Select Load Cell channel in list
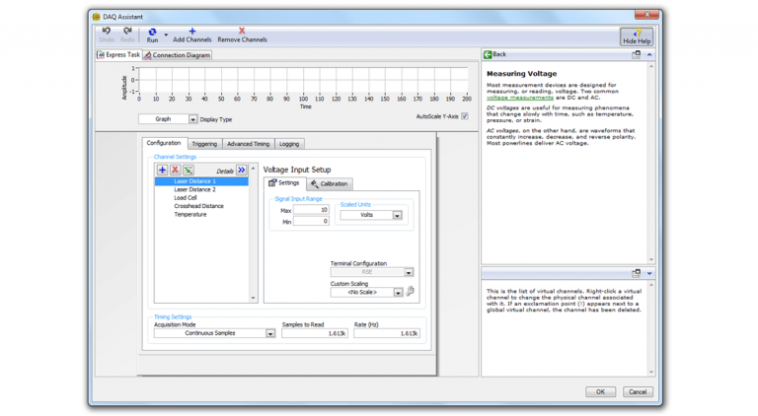Image resolution: width=758 pixels, height=416 pixels. pos(186,198)
